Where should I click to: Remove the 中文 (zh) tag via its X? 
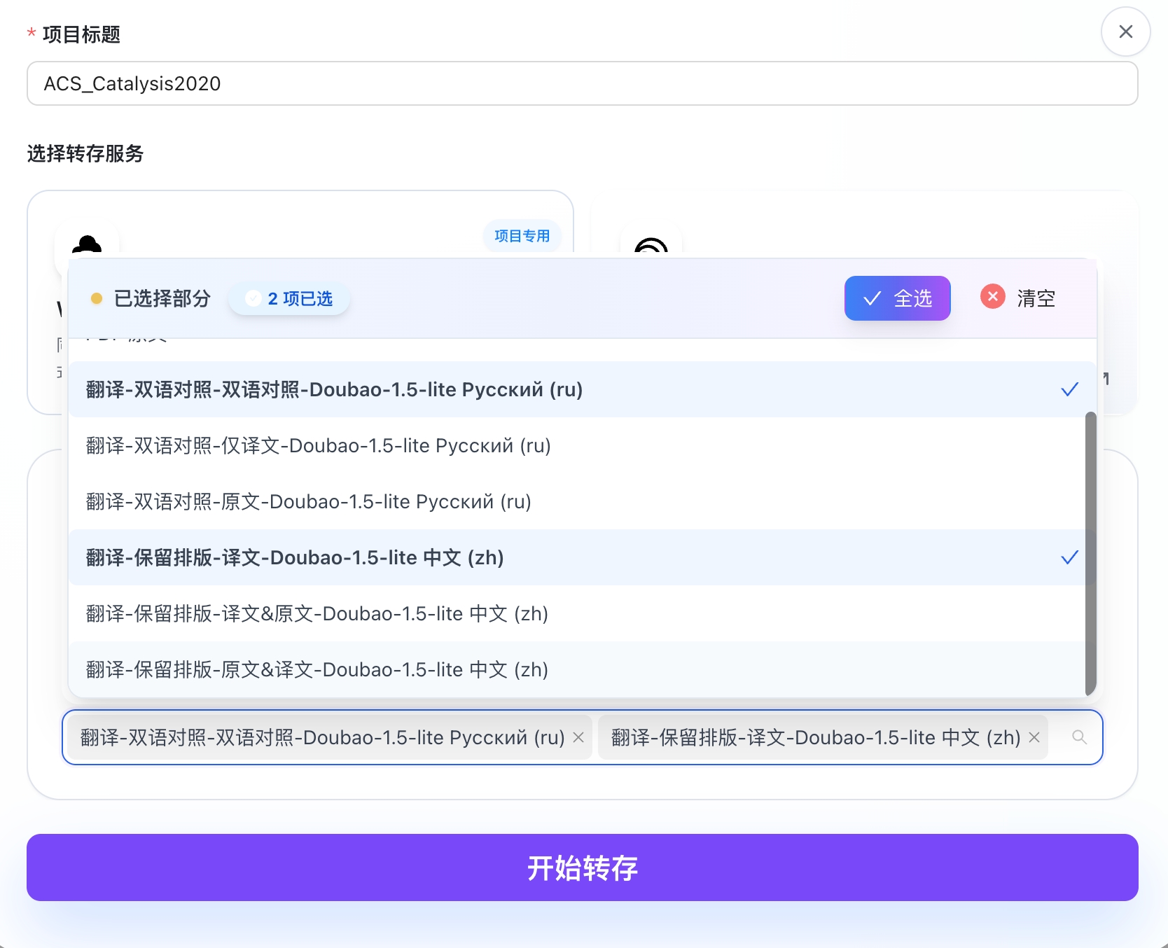pyautogui.click(x=1034, y=737)
